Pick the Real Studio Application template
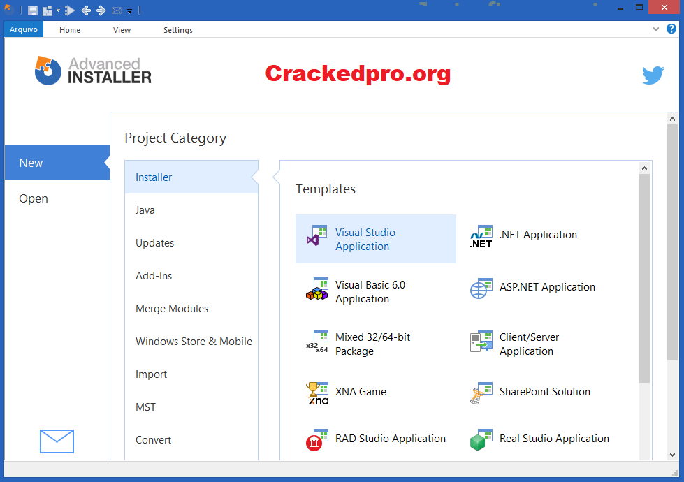 click(540, 439)
